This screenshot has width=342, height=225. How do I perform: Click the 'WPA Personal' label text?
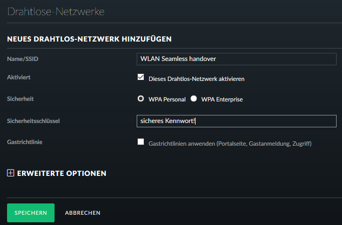pos(167,99)
